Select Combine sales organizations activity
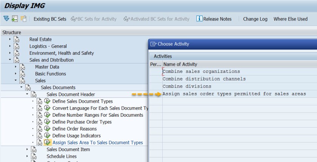 pos(201,71)
